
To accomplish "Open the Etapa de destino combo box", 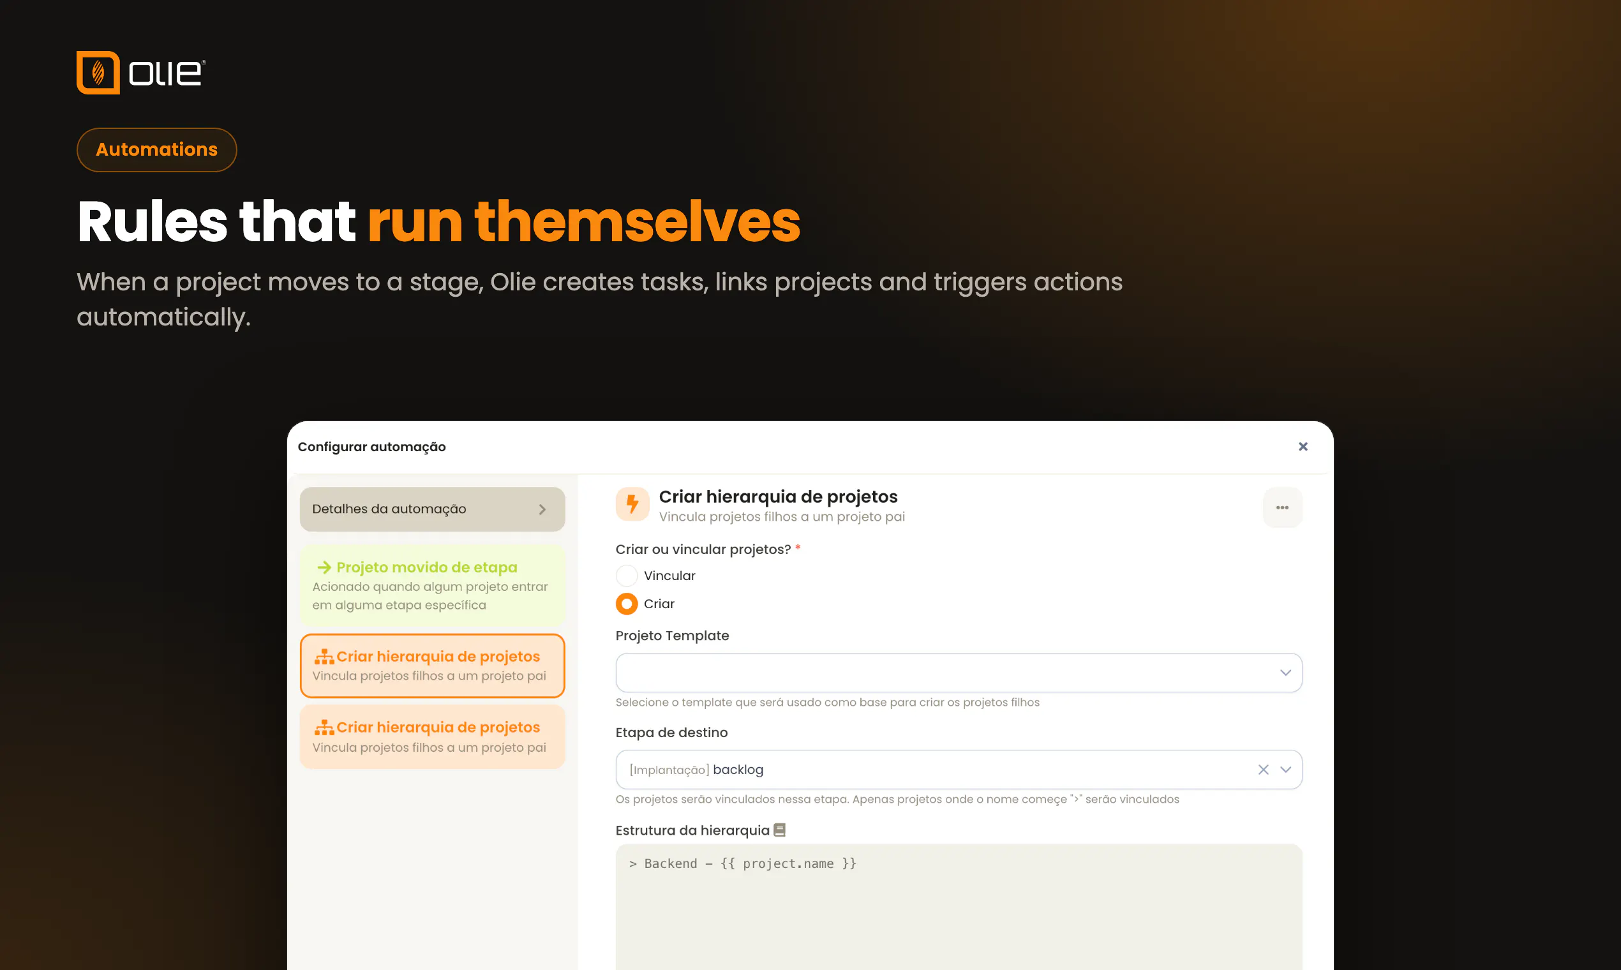I will click(958, 770).
